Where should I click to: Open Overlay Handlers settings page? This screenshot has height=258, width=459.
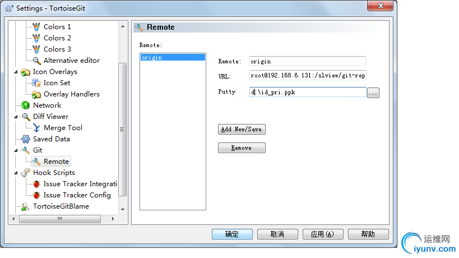coord(72,94)
